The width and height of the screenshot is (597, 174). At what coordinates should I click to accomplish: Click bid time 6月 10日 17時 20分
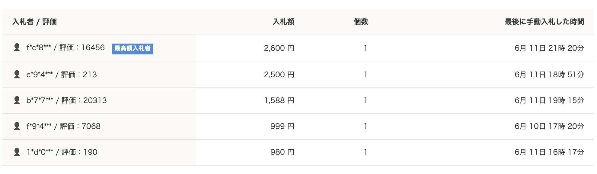pos(550,126)
